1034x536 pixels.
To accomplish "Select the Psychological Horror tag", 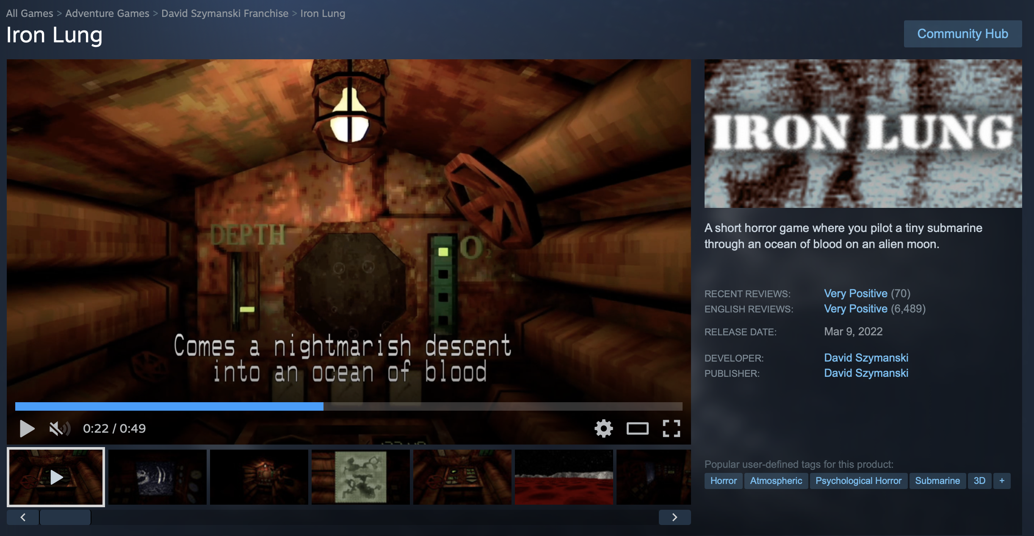I will click(858, 481).
